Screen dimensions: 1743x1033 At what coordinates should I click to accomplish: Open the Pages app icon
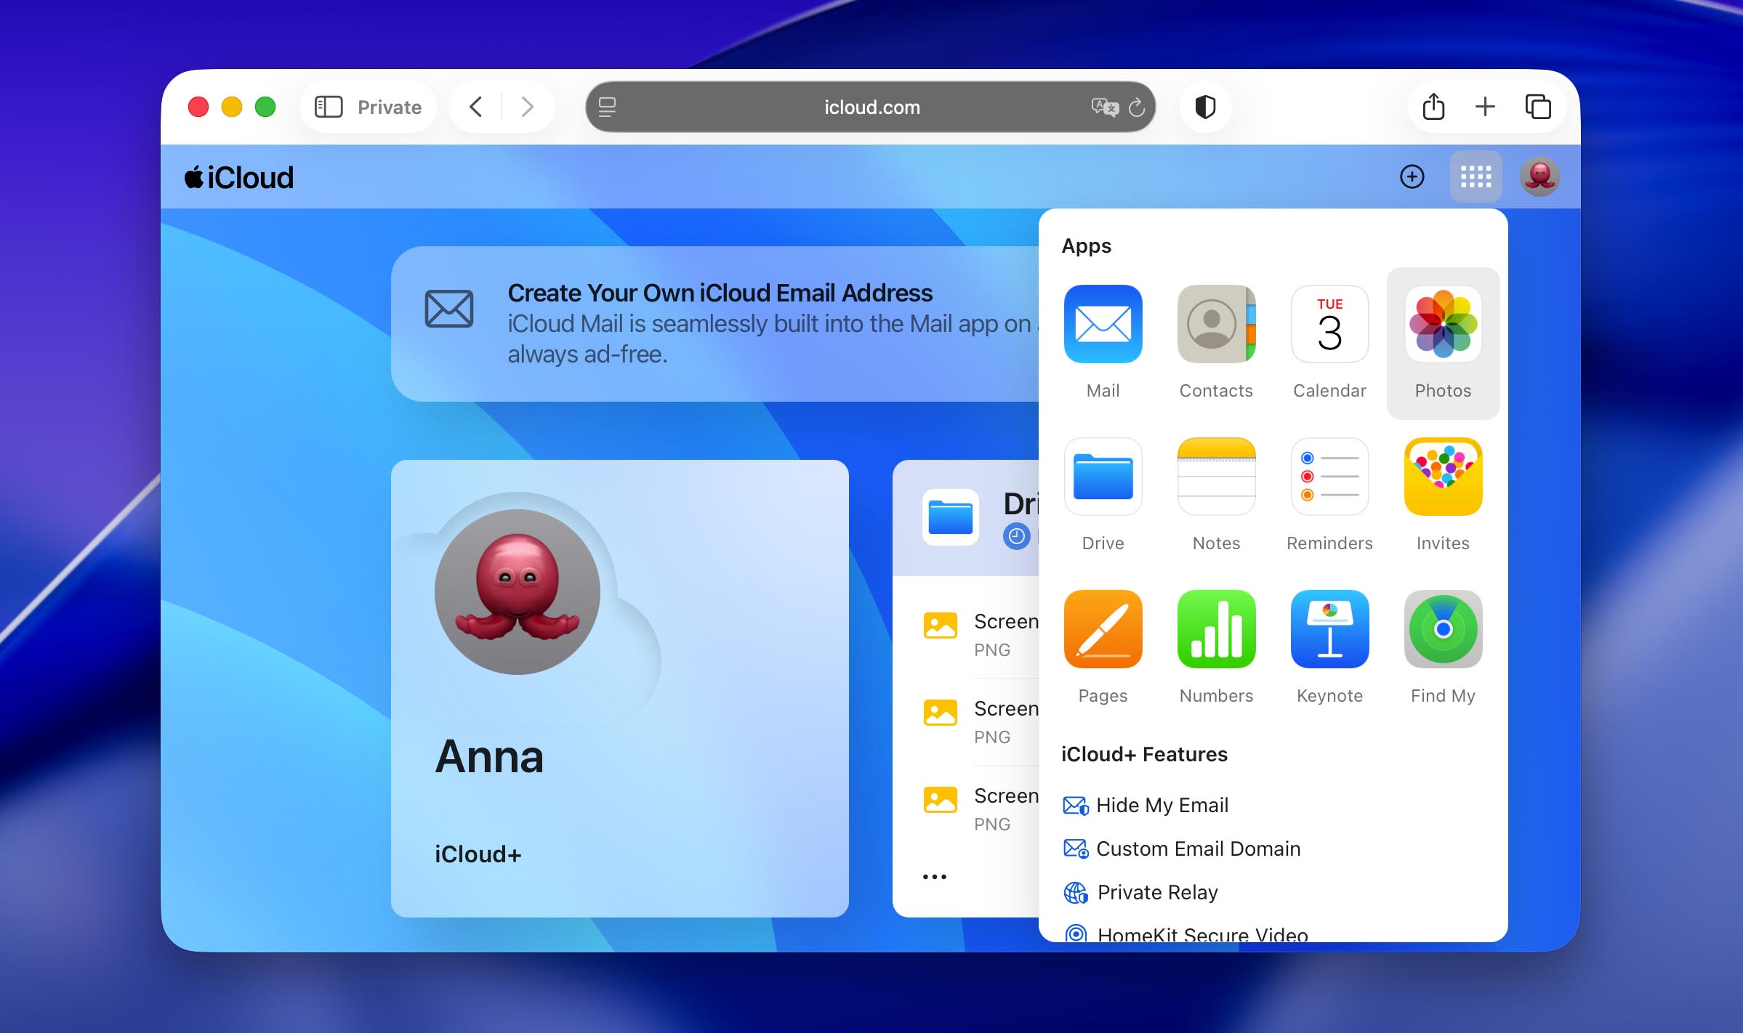coord(1103,629)
